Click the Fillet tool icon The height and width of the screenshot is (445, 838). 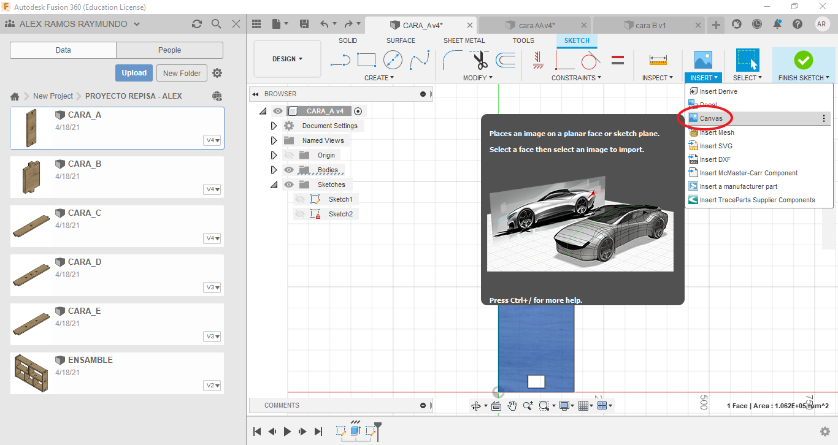453,60
